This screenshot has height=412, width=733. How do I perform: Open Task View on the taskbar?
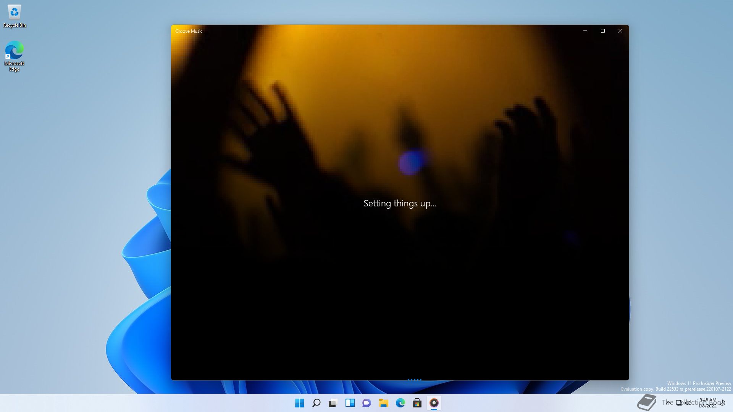click(x=333, y=403)
